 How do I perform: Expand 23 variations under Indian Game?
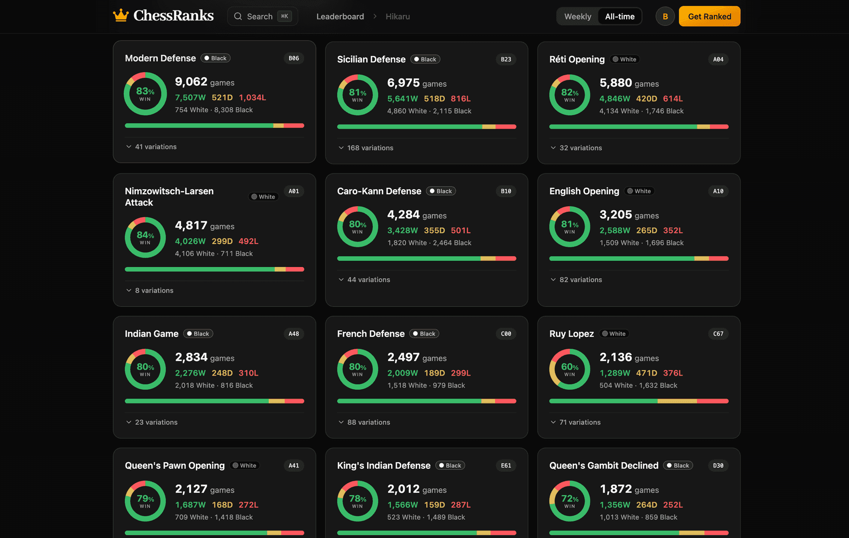[x=152, y=422]
